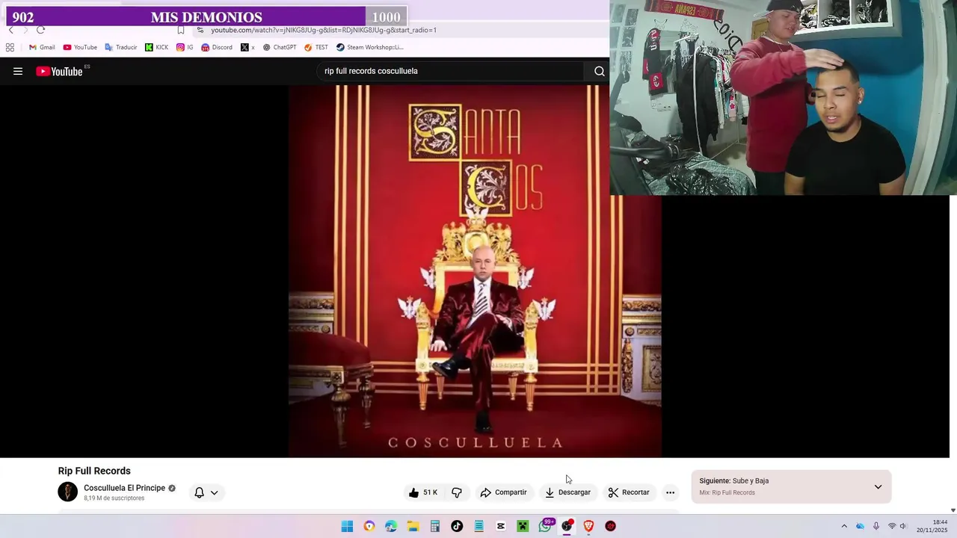The width and height of the screenshot is (957, 538).
Task: Click the volume speaker tray icon
Action: click(x=902, y=526)
